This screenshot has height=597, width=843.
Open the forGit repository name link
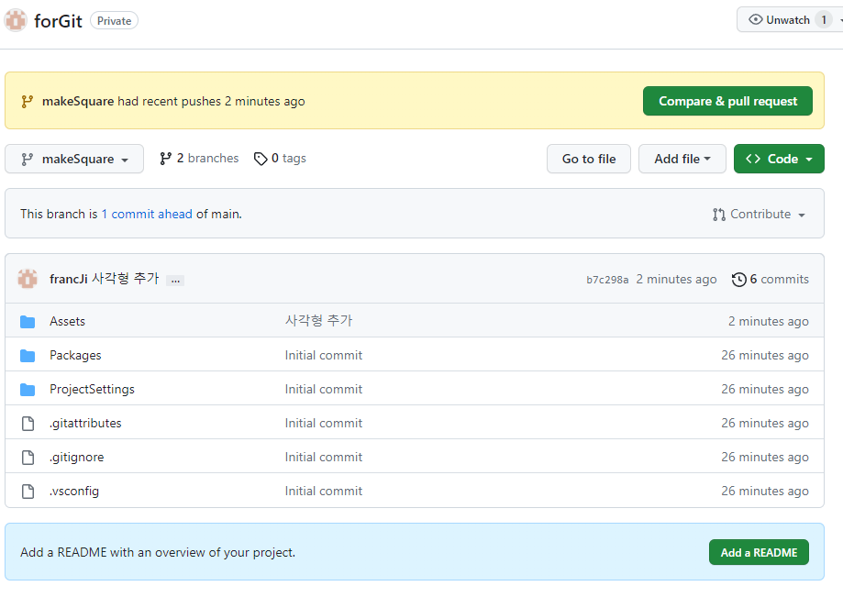tap(58, 21)
